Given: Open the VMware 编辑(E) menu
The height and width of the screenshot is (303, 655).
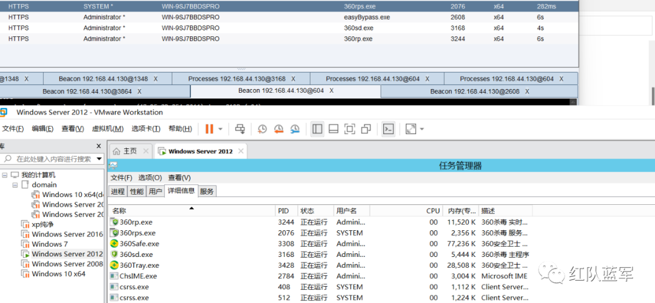Looking at the screenshot, I should 42,128.
